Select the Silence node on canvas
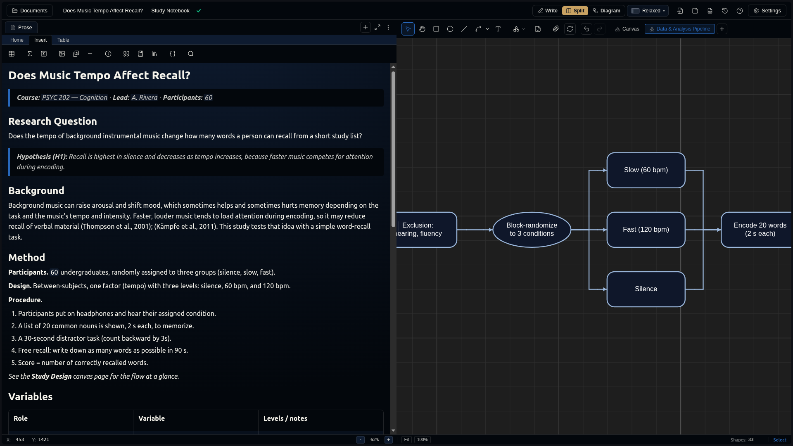Viewport: 793px width, 446px height. click(646, 289)
